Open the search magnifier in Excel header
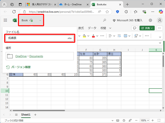 tap(105, 20)
